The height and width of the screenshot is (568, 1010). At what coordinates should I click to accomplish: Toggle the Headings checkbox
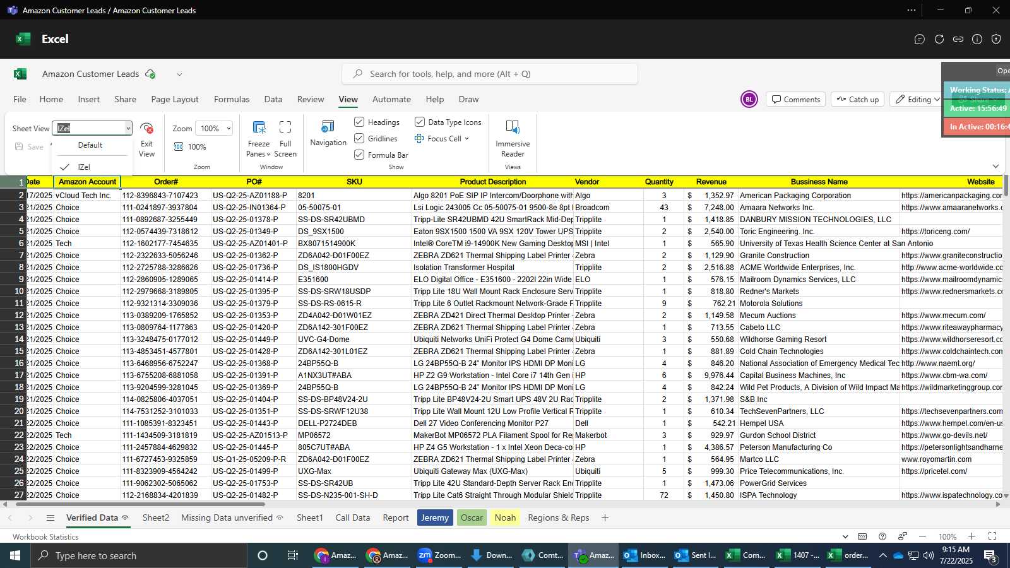[359, 122]
